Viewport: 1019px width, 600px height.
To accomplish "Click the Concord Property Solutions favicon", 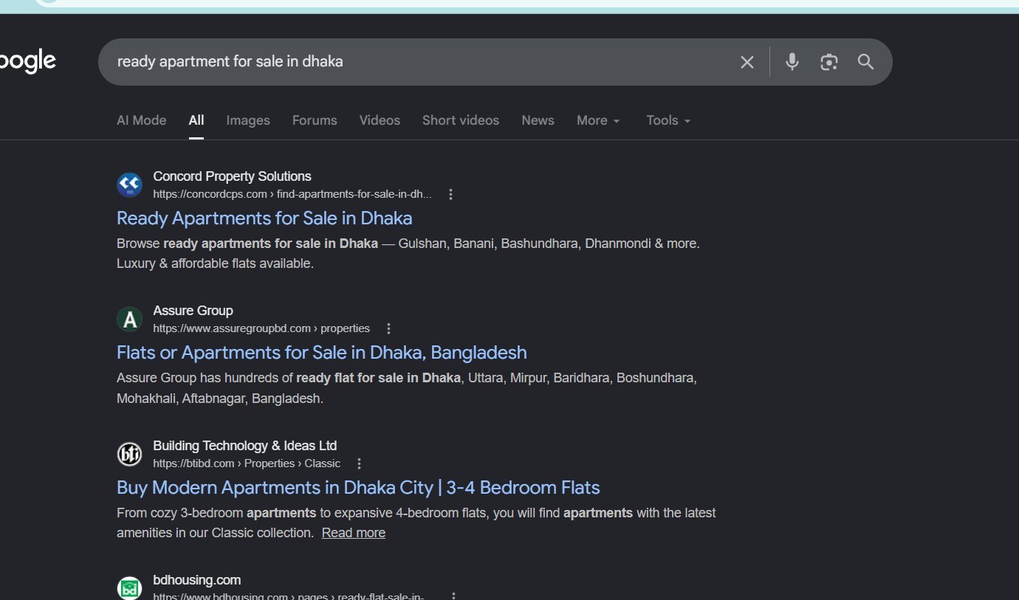I will 129,185.
